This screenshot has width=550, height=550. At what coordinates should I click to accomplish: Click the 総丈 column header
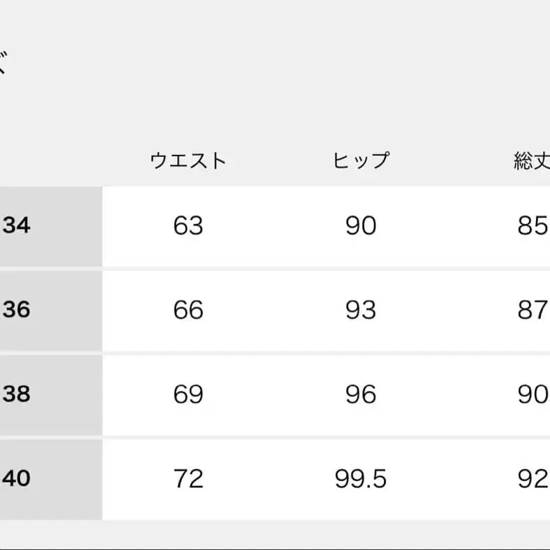(532, 161)
